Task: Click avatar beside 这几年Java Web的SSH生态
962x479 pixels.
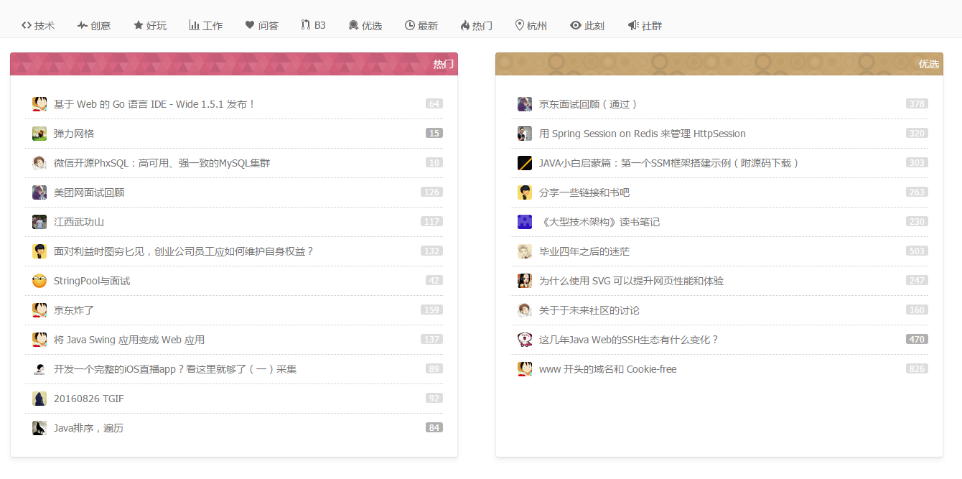Action: [525, 340]
